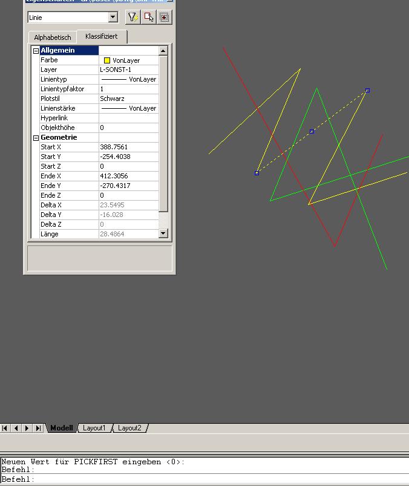Collapse the Geometrie section
Viewport: 409px width, 486px height.
[36, 138]
